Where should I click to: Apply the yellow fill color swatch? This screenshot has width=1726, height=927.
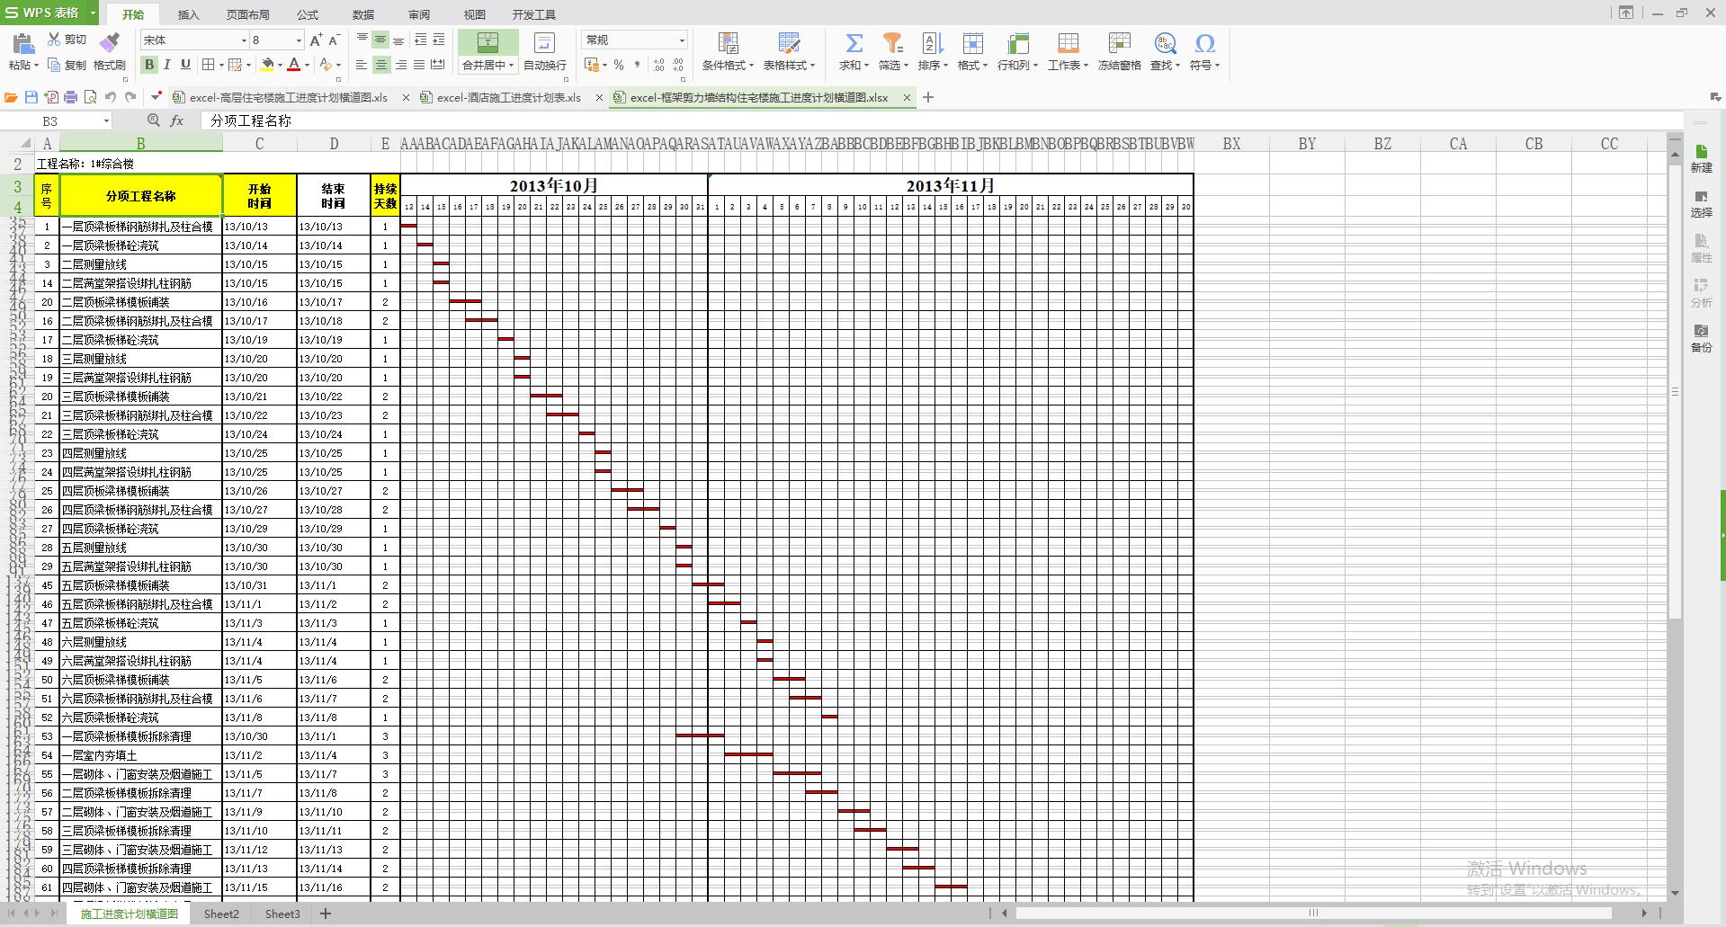[267, 65]
